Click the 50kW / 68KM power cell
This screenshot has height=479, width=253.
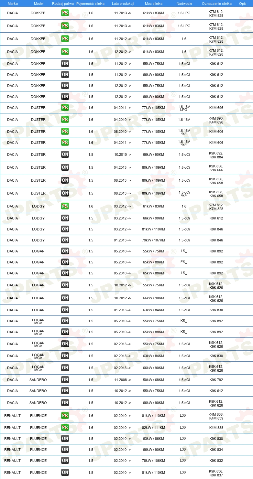pos(153,380)
